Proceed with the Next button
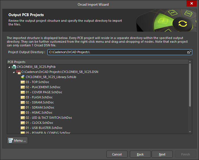 coord(162,154)
